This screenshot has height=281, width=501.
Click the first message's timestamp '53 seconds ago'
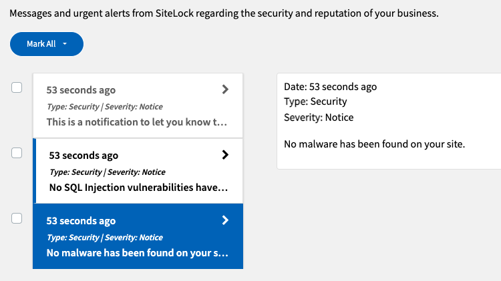(81, 90)
